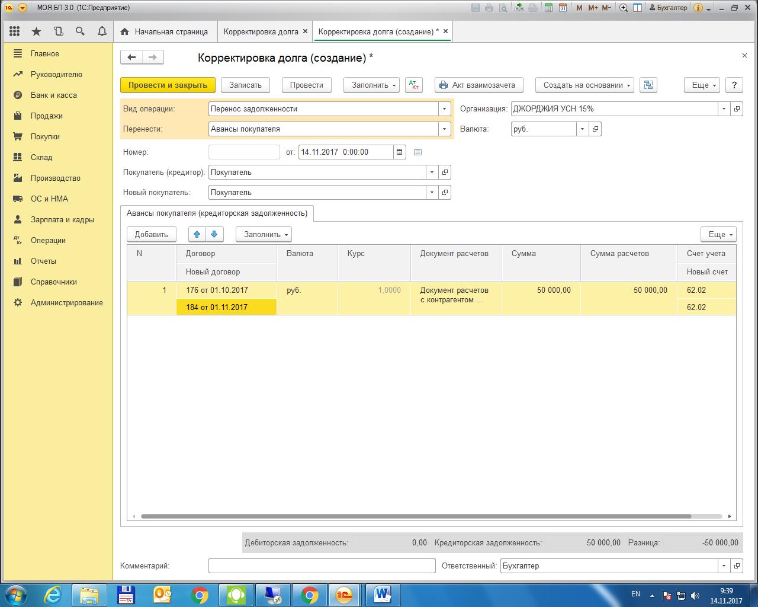Image resolution: width=758 pixels, height=607 pixels.
Task: Move row down with blue arrow
Action: (214, 234)
